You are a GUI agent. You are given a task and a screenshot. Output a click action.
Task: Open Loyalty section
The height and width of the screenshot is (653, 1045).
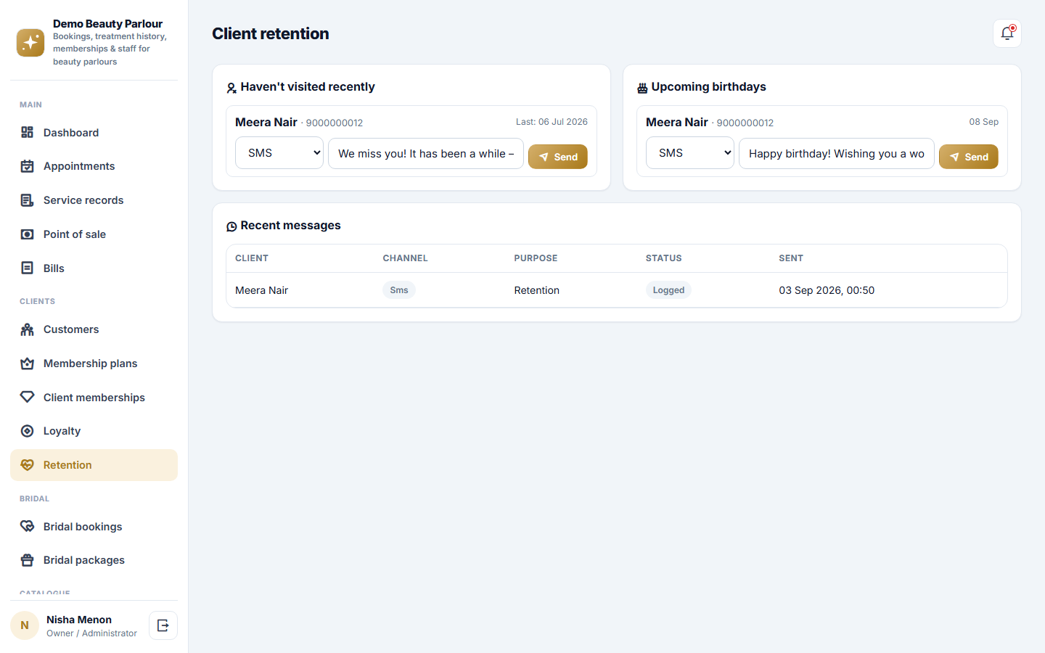[94, 431]
